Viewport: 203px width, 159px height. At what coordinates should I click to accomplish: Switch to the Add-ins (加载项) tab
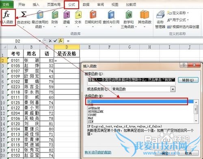131,4
